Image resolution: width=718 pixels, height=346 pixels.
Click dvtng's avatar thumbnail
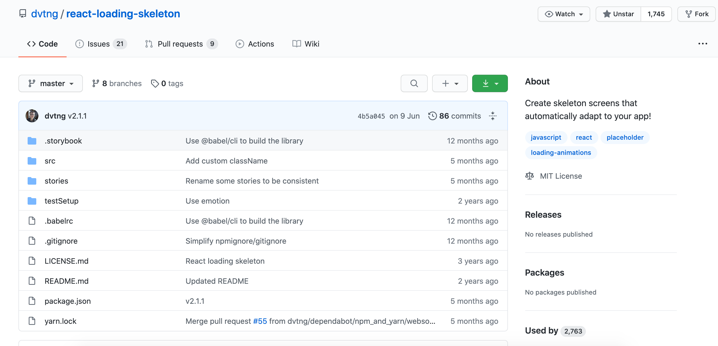pyautogui.click(x=32, y=116)
